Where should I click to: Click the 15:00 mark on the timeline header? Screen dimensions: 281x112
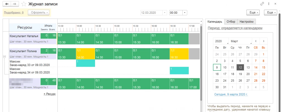tap(117, 26)
